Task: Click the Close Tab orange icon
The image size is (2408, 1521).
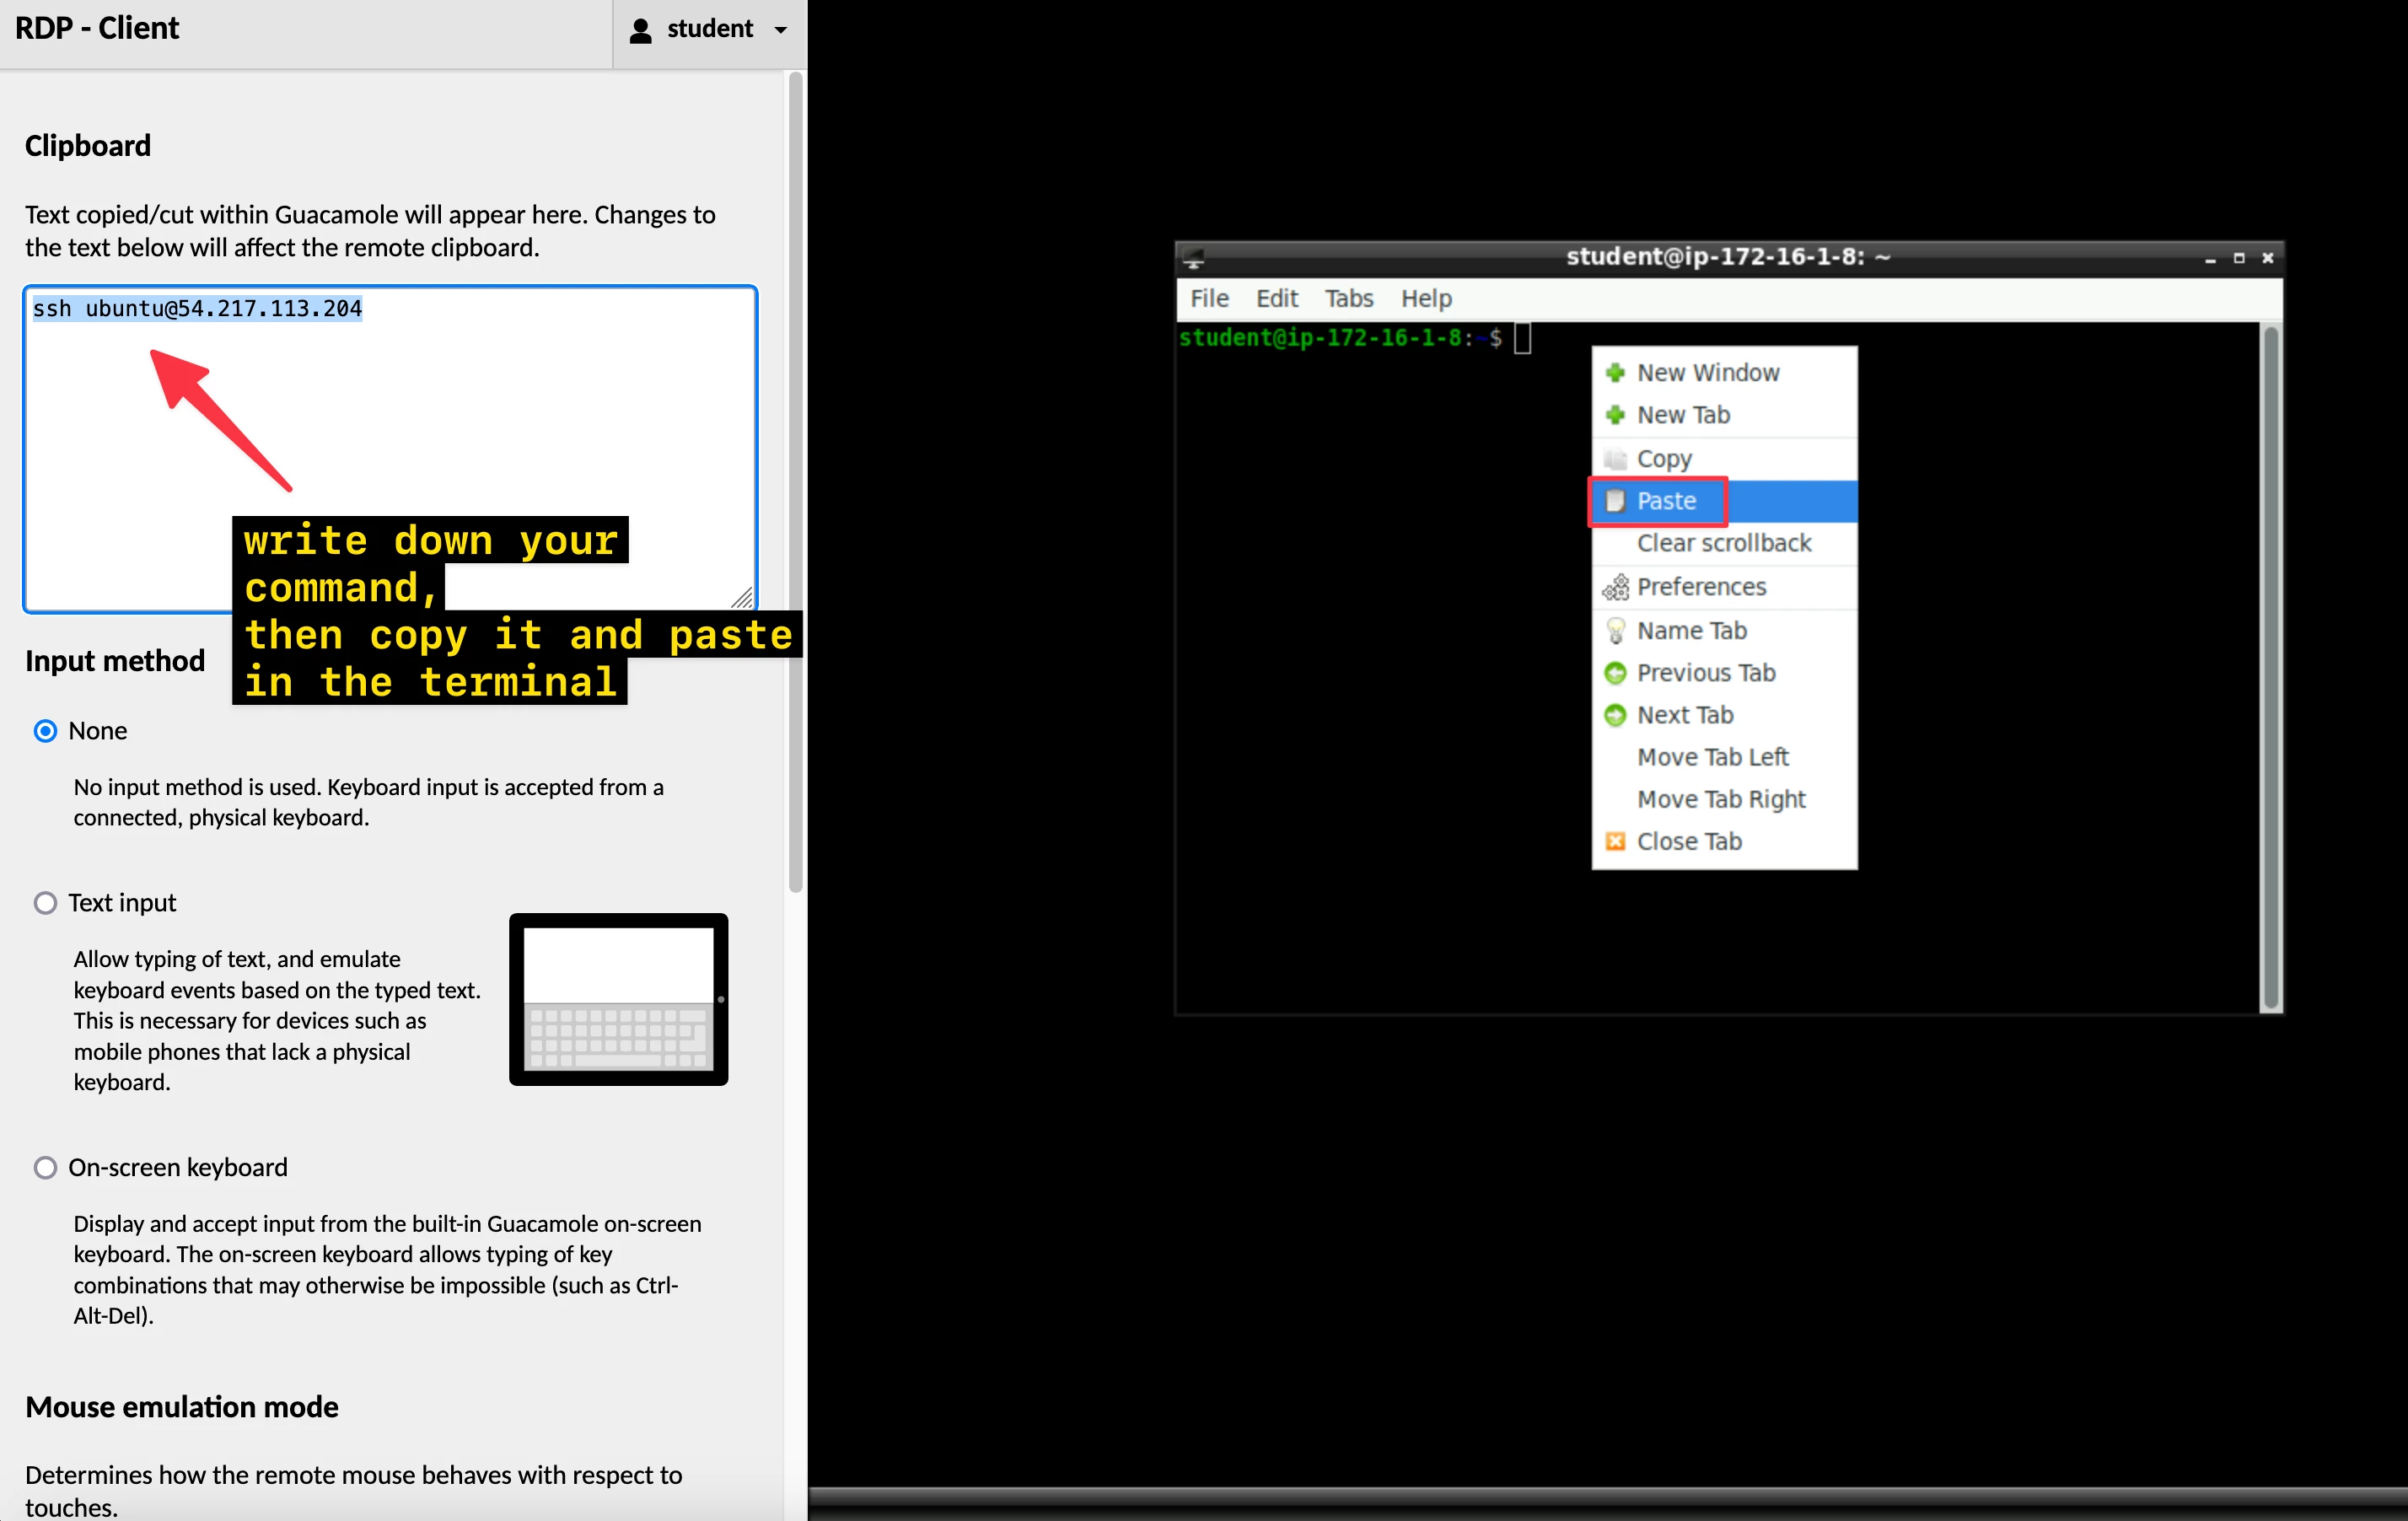Action: (1614, 841)
